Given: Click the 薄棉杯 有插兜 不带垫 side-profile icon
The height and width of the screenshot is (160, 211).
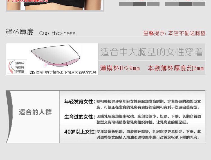Looking at the screenshot, I should click(x=17, y=66).
